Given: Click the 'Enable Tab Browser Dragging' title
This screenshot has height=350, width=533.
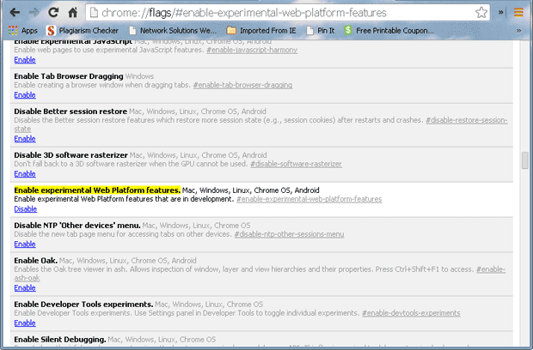Looking at the screenshot, I should click(x=69, y=76).
